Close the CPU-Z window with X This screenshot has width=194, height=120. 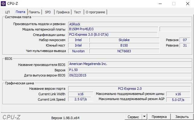coord(188,4)
